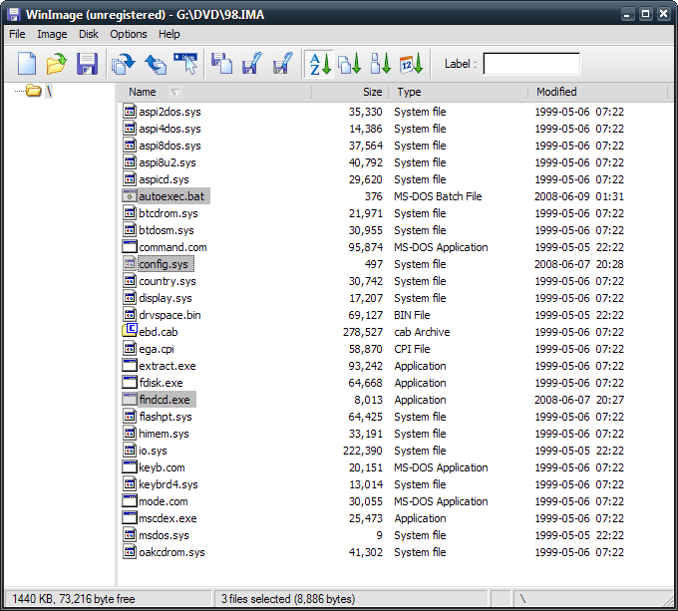This screenshot has width=678, height=611.
Task: Click the drvspace.bin file icon
Action: point(130,314)
